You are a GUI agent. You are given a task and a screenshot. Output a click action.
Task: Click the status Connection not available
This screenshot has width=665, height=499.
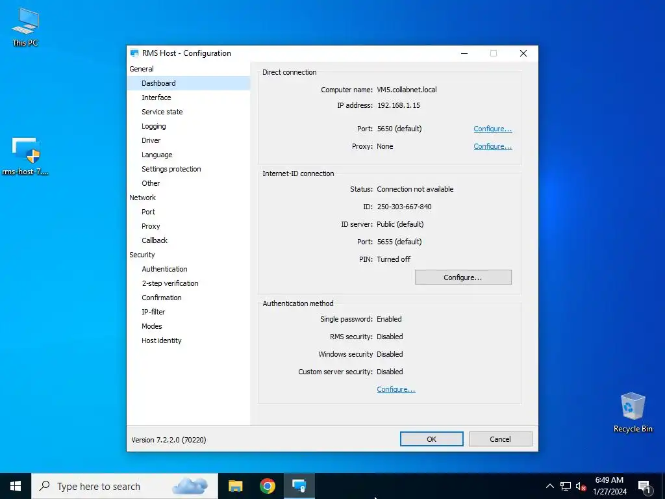(x=415, y=189)
